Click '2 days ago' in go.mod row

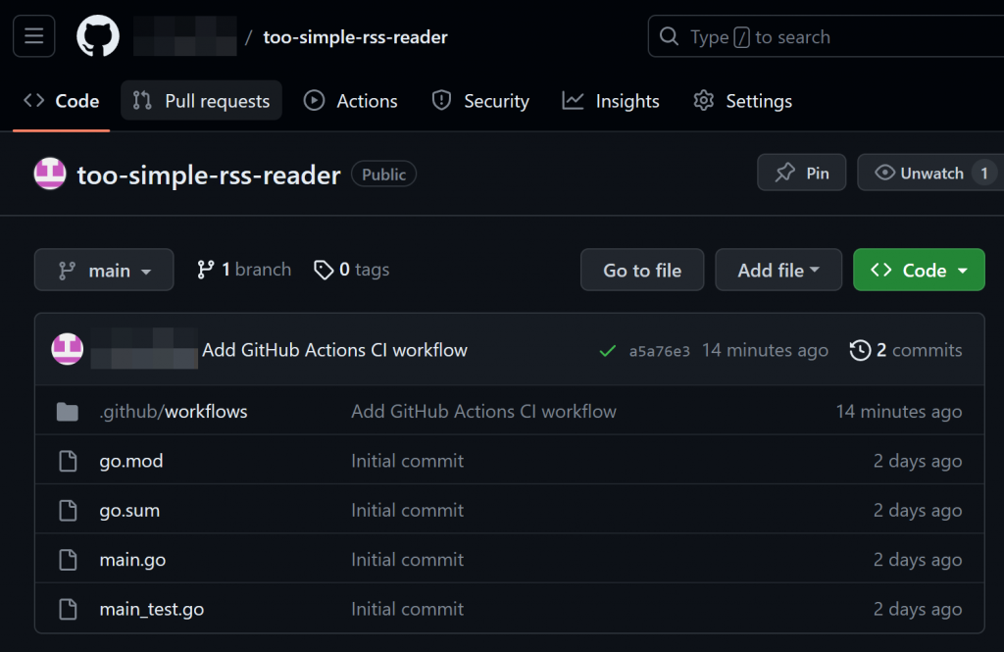[x=918, y=461]
